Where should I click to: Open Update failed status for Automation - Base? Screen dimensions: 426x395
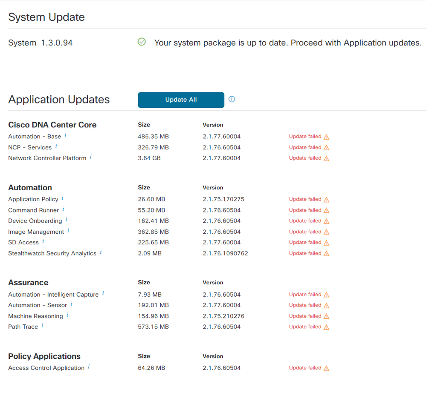305,136
